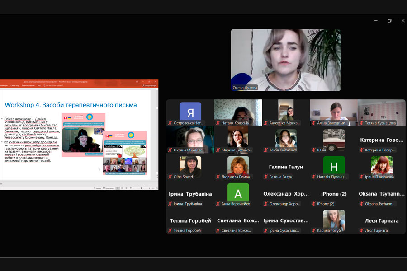Click large name 'Галина Галун' on tile

coord(286,167)
